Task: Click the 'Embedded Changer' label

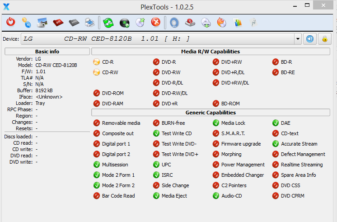Action: pyautogui.click(x=243, y=175)
